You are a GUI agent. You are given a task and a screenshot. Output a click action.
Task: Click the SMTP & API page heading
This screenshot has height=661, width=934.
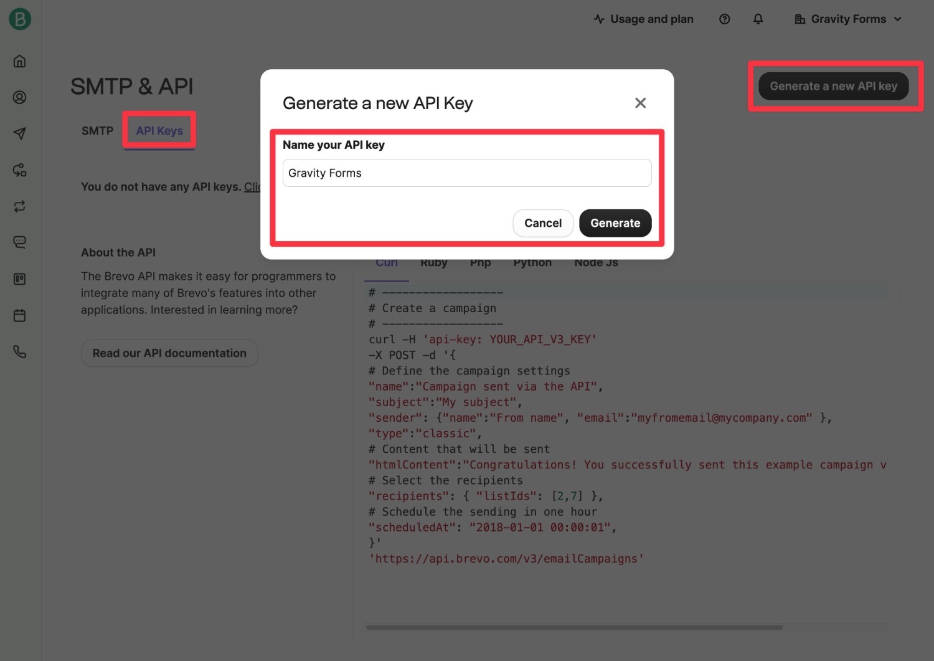(132, 86)
